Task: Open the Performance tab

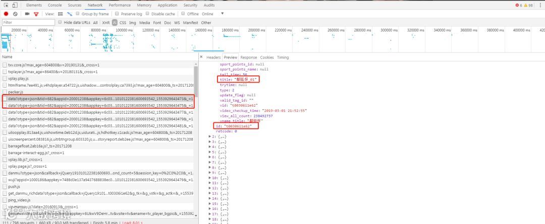Action: pos(120,5)
